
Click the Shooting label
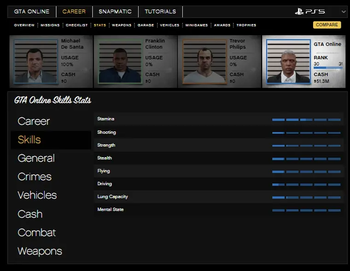point(107,132)
